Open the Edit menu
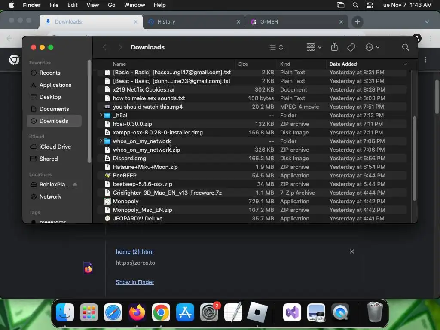The width and height of the screenshot is (440, 330). [x=72, y=5]
